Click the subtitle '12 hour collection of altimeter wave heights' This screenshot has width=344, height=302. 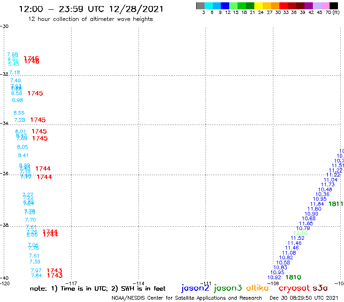pos(90,19)
